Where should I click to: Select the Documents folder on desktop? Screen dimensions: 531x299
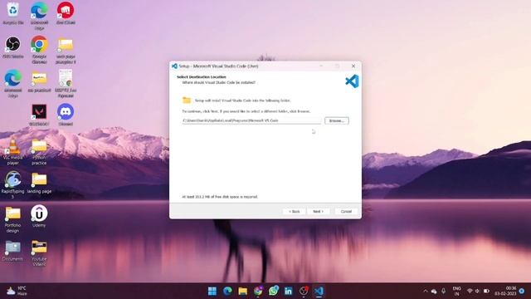pyautogui.click(x=13, y=250)
